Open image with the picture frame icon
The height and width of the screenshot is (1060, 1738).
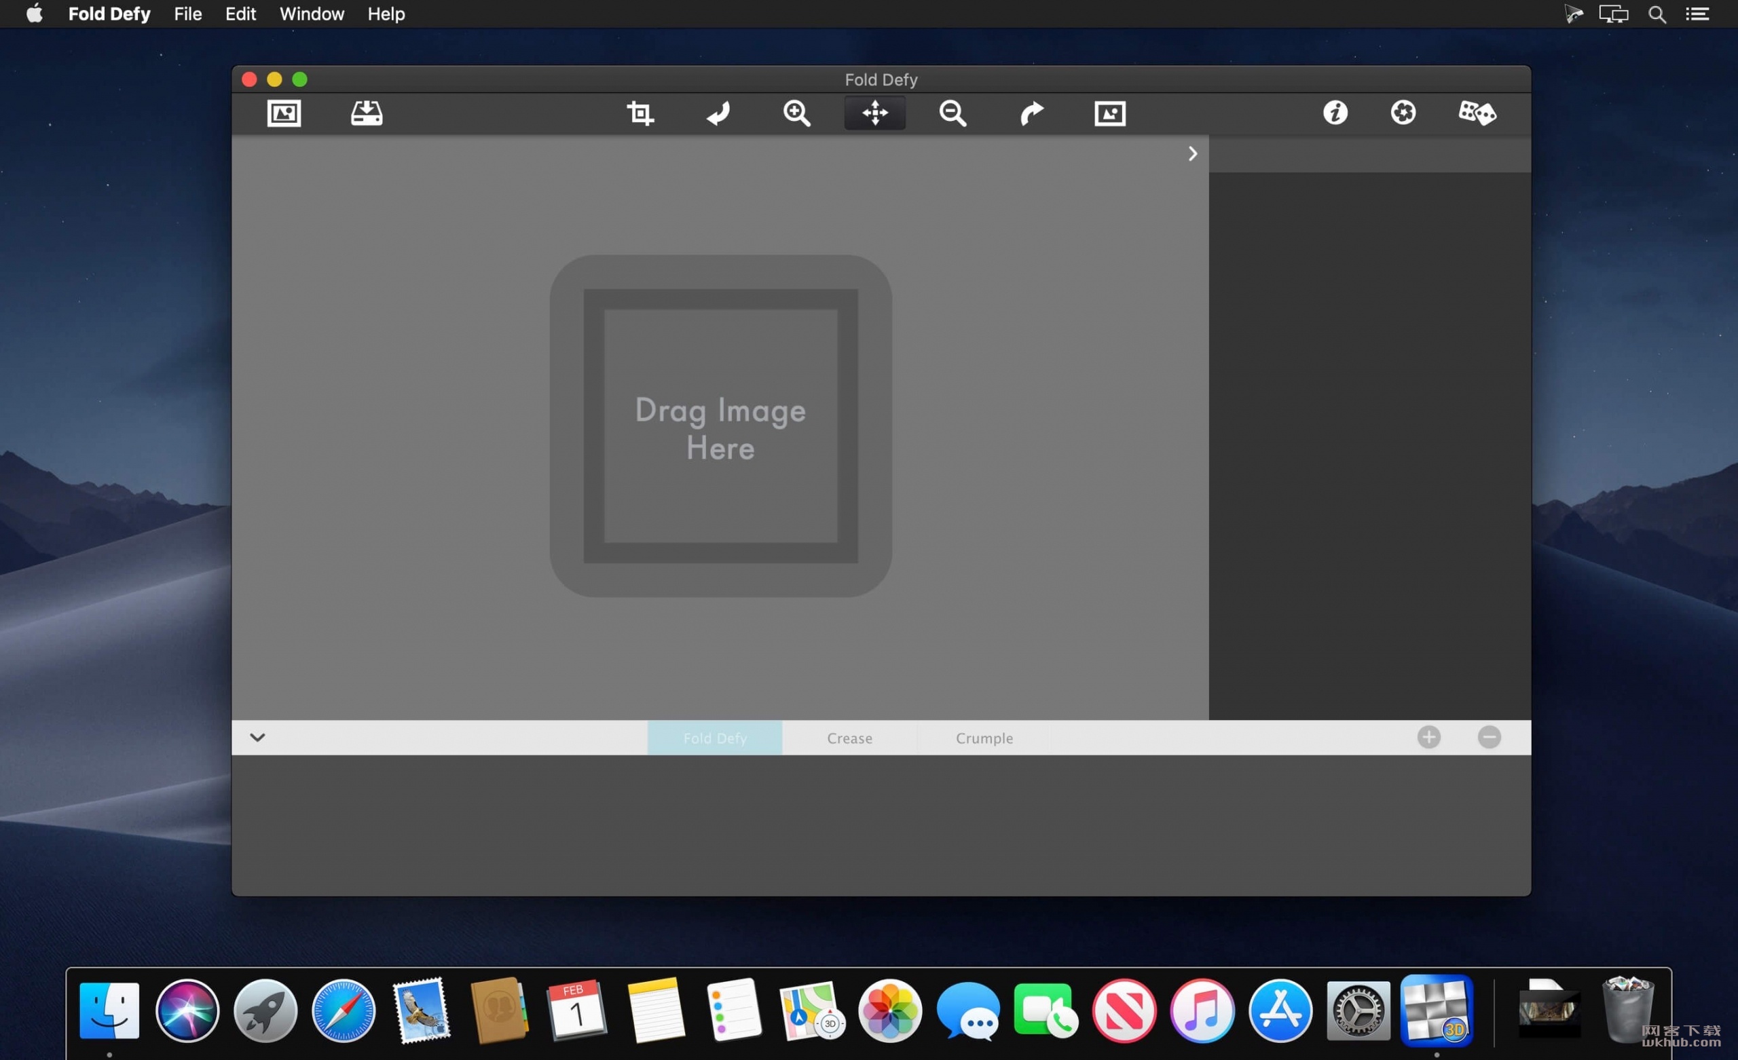(x=284, y=113)
